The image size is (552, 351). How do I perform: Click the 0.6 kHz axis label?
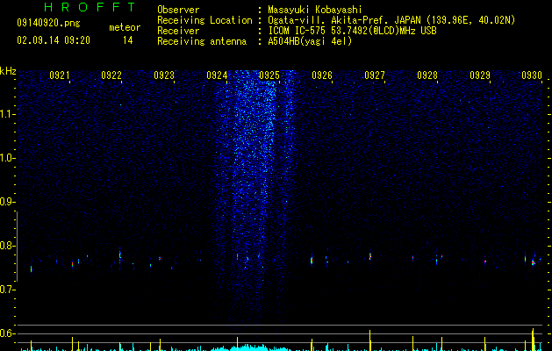[7, 333]
